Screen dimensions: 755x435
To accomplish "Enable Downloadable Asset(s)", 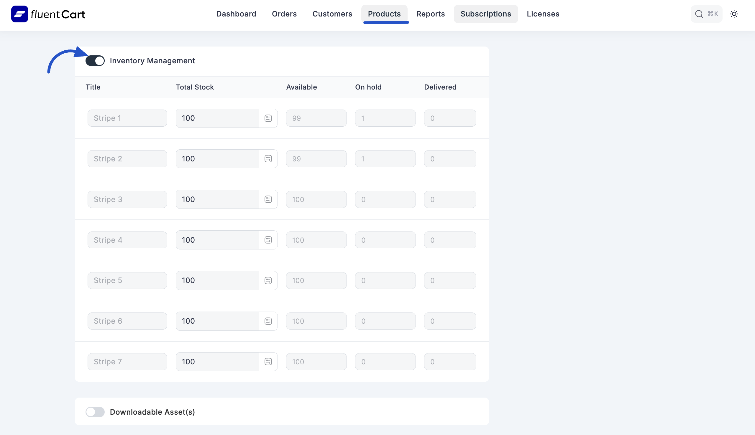I will pos(95,412).
